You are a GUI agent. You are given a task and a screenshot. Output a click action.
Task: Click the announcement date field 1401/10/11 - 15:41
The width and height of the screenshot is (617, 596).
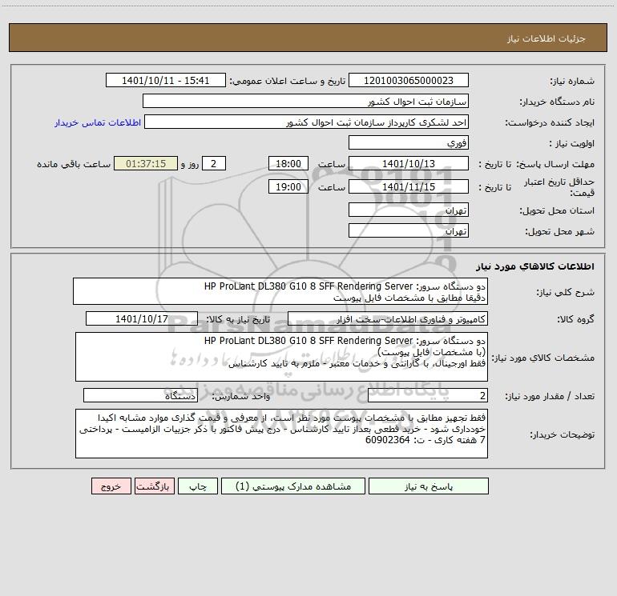[166, 80]
